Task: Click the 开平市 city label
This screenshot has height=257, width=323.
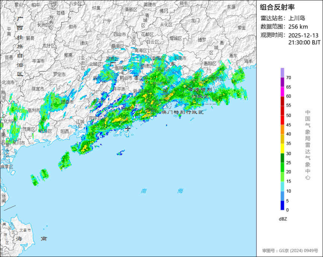Action: (119, 89)
